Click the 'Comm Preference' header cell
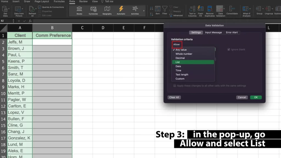This screenshot has height=158, width=281. (52, 35)
